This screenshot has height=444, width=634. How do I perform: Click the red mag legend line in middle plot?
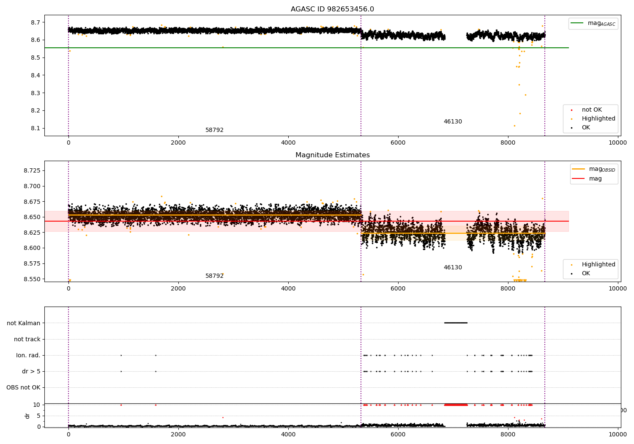click(x=578, y=178)
